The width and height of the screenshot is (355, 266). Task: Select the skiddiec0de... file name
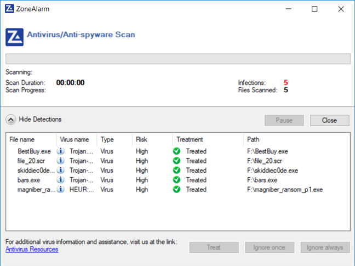click(36, 171)
